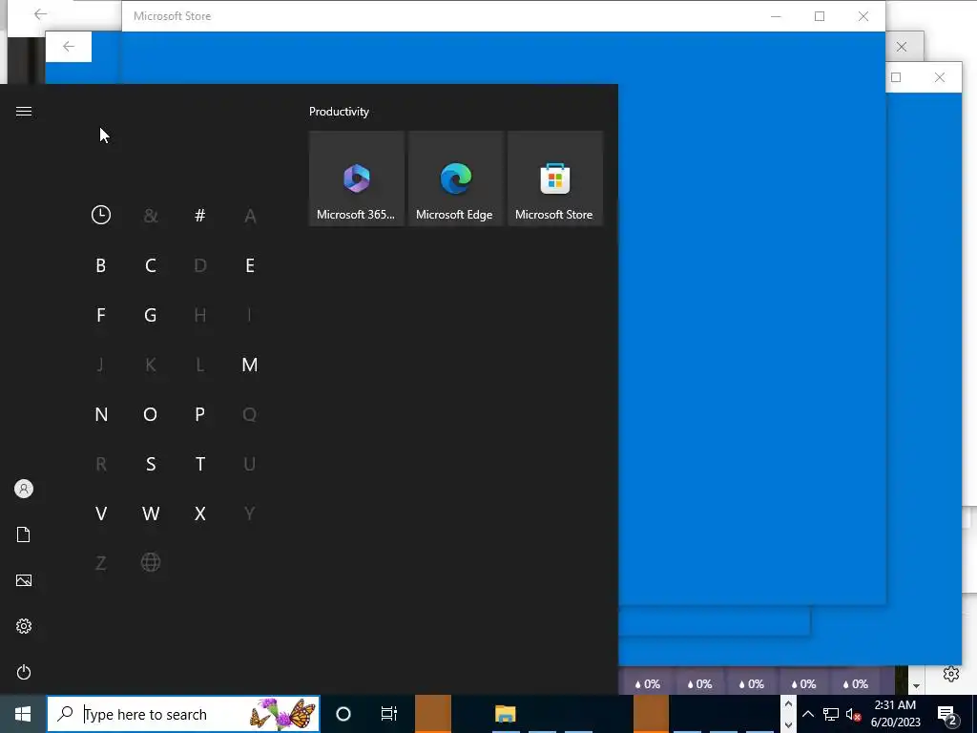Open the settings gear beside the 0% row

pos(951,674)
